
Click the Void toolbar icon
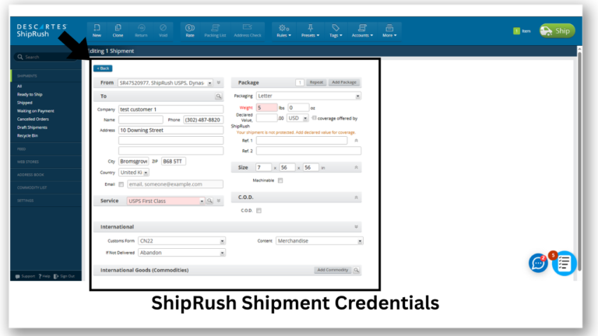coord(163,30)
